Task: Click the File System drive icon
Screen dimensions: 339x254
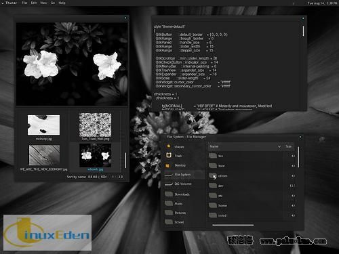Action: tap(169, 175)
